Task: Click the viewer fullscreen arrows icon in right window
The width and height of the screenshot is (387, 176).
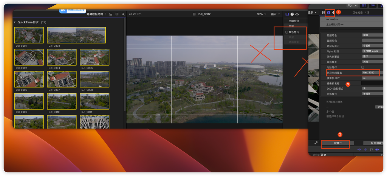Action: [316, 143]
